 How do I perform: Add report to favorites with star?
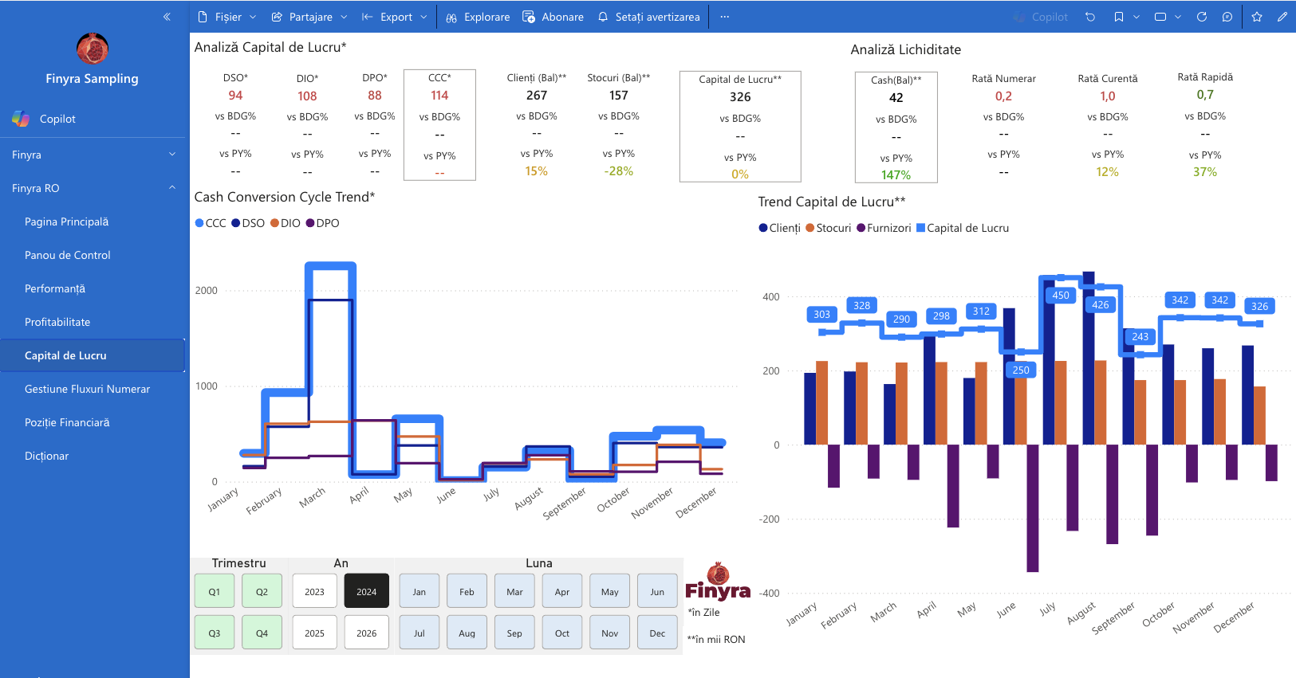[x=1257, y=17]
